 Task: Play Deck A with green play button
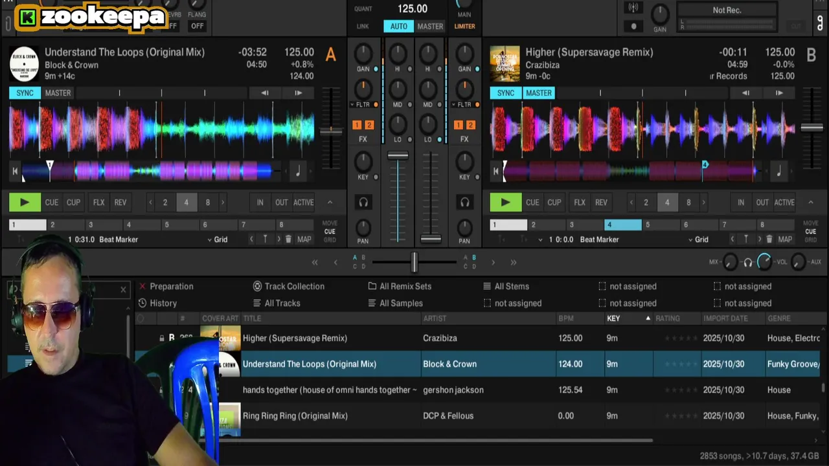coord(25,203)
